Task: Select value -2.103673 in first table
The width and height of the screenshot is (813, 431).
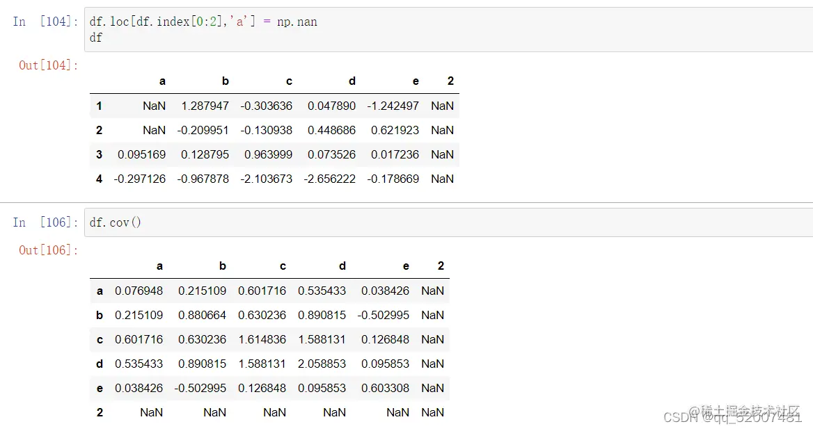Action: (266, 179)
